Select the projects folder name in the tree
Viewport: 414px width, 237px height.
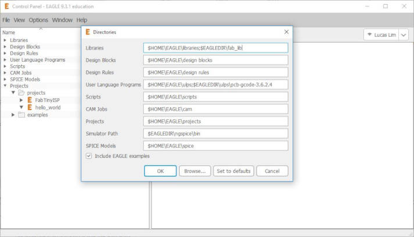36,93
